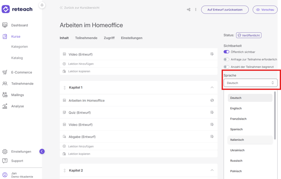
Task: Click the reteach logo
Action: (x=17, y=9)
